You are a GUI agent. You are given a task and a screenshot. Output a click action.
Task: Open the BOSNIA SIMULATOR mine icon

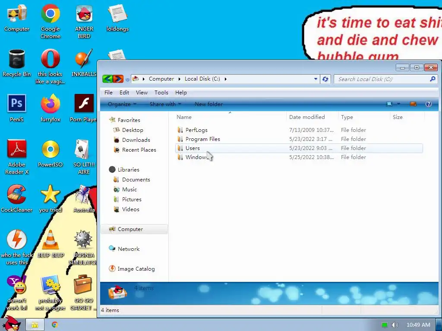point(83,247)
